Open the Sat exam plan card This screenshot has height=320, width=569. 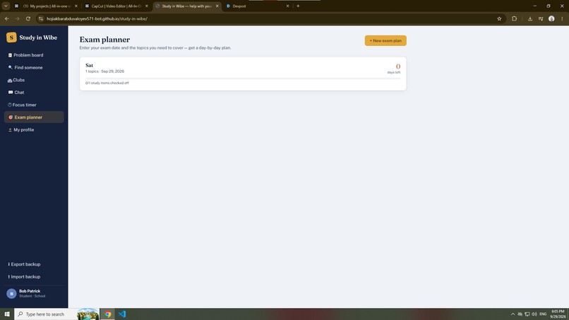click(243, 73)
